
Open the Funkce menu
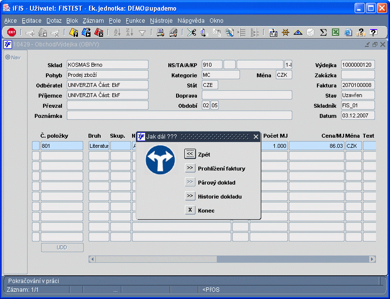coord(135,21)
